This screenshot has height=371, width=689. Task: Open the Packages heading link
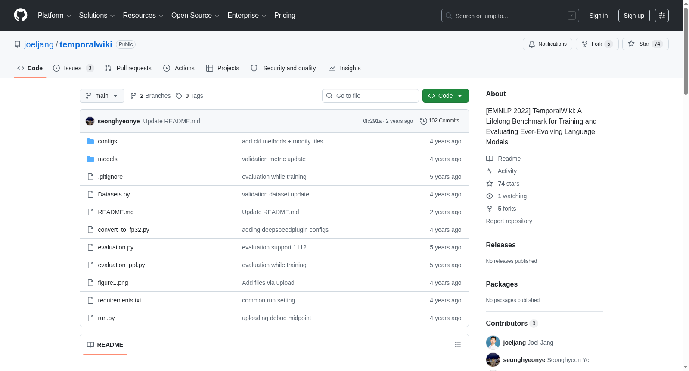click(502, 284)
